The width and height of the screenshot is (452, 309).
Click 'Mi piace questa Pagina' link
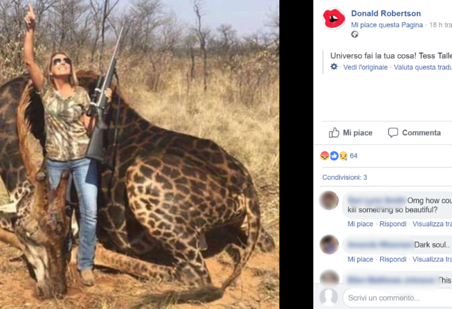(x=387, y=25)
